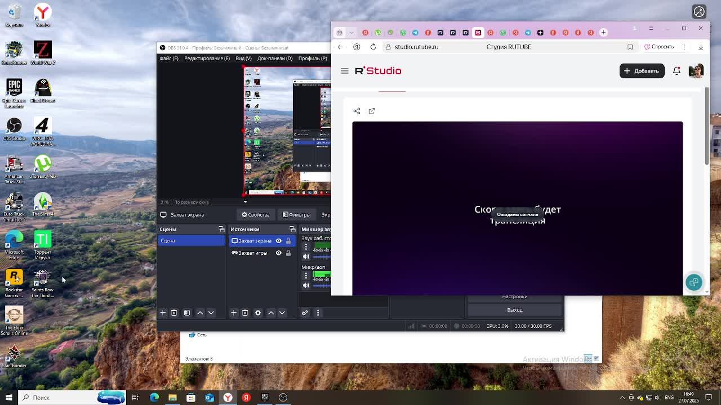
Task: Remove the selected scene in OBS
Action: coord(174,313)
